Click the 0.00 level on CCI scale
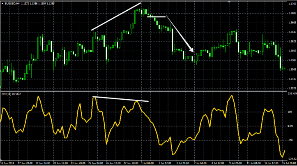 click(290, 126)
